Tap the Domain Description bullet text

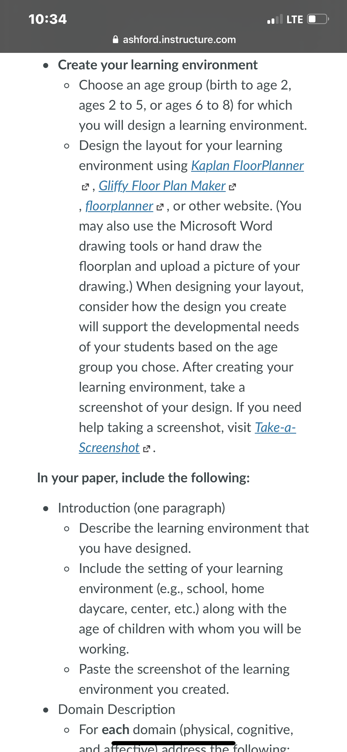pyautogui.click(x=117, y=709)
